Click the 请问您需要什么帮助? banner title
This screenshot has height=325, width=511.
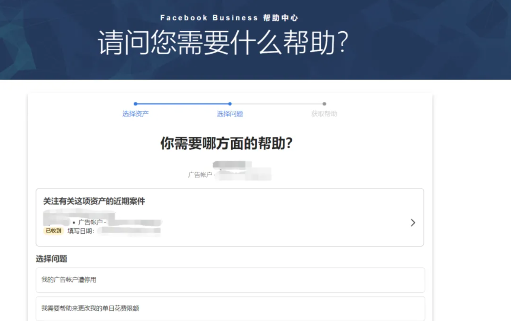click(x=223, y=42)
